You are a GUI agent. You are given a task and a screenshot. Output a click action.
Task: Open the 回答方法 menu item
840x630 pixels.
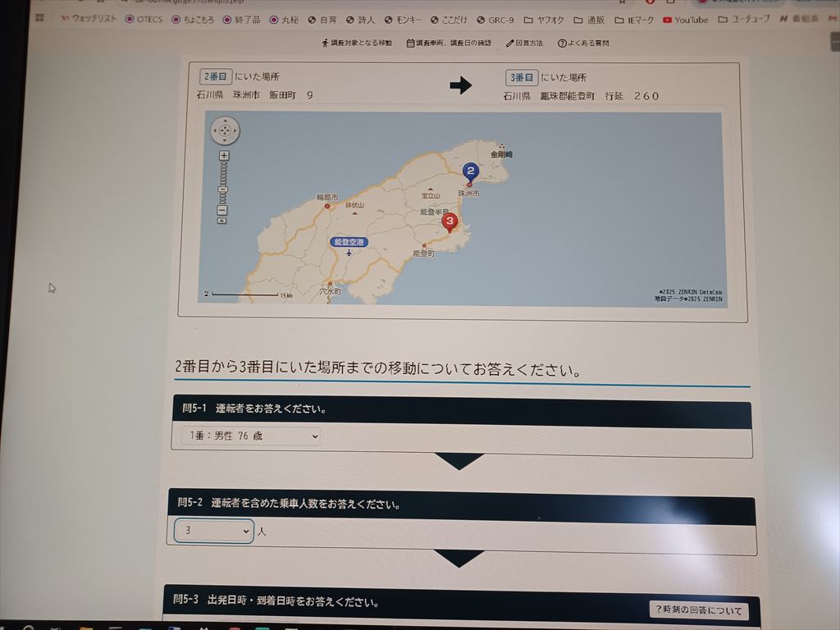527,43
